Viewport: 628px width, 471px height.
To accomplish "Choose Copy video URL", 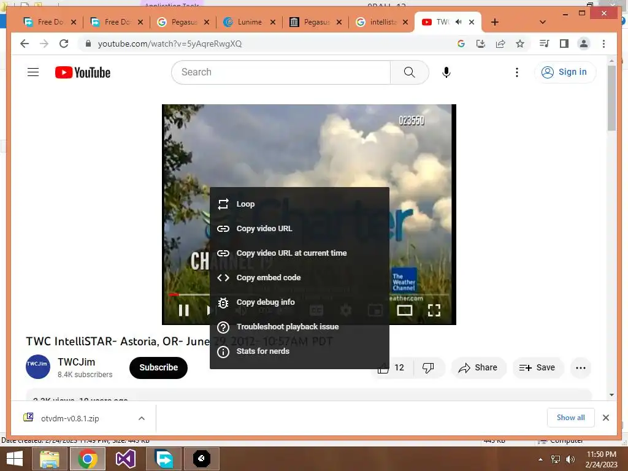I will click(299, 229).
